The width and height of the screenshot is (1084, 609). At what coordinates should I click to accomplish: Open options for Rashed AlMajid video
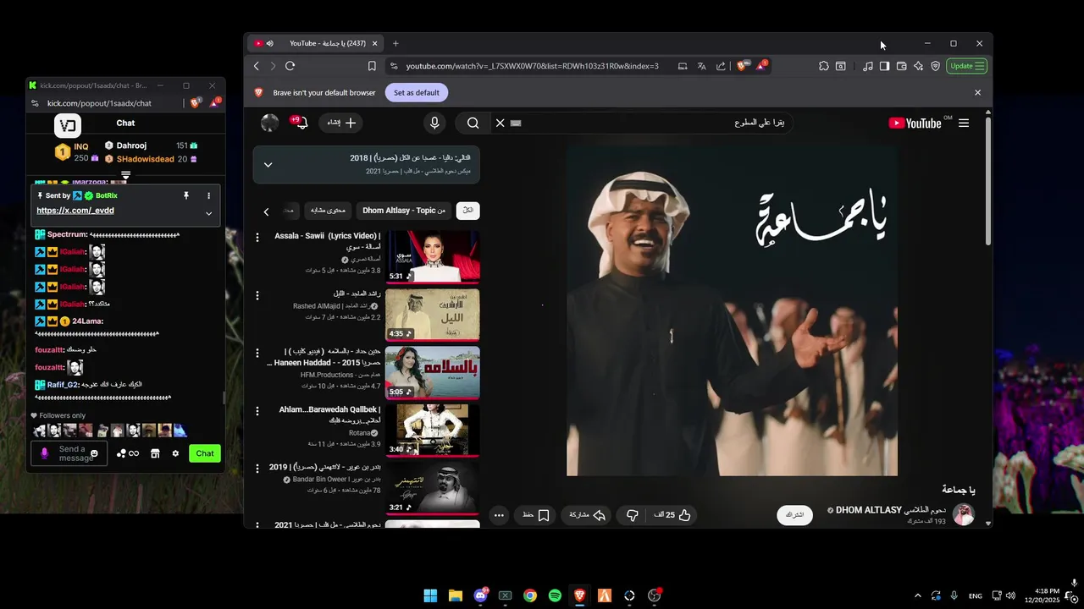click(x=257, y=295)
